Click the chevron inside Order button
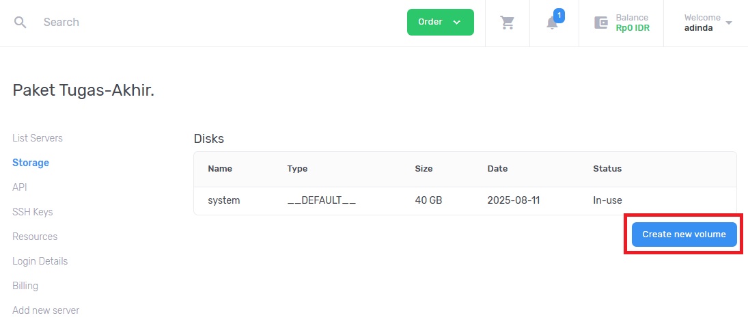 (456, 23)
